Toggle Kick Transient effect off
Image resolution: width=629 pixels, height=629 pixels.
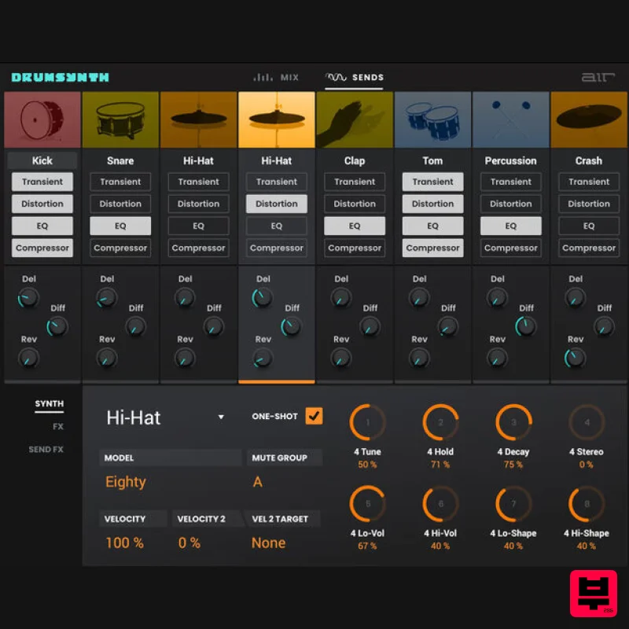pyautogui.click(x=42, y=182)
